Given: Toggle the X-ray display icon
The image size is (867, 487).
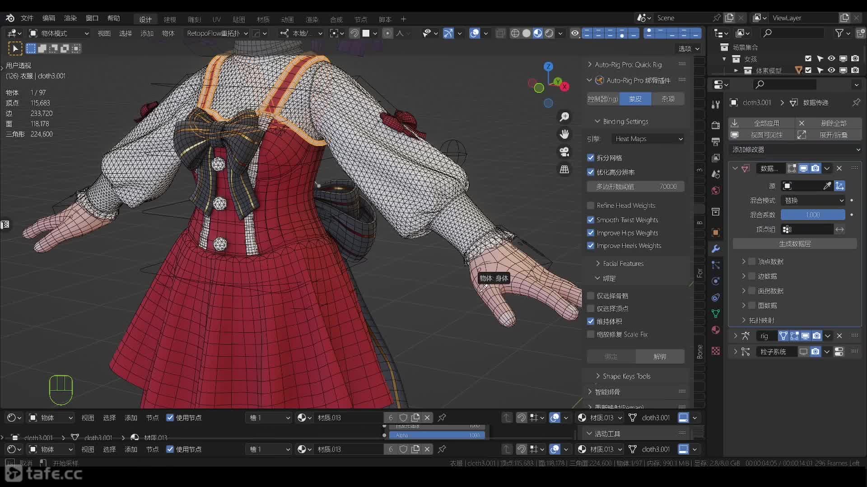Looking at the screenshot, I should pyautogui.click(x=500, y=33).
